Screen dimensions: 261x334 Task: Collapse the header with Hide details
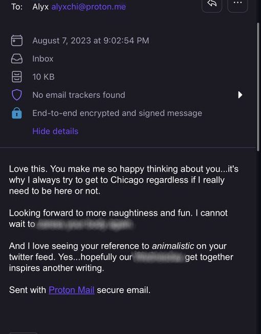coord(55,131)
